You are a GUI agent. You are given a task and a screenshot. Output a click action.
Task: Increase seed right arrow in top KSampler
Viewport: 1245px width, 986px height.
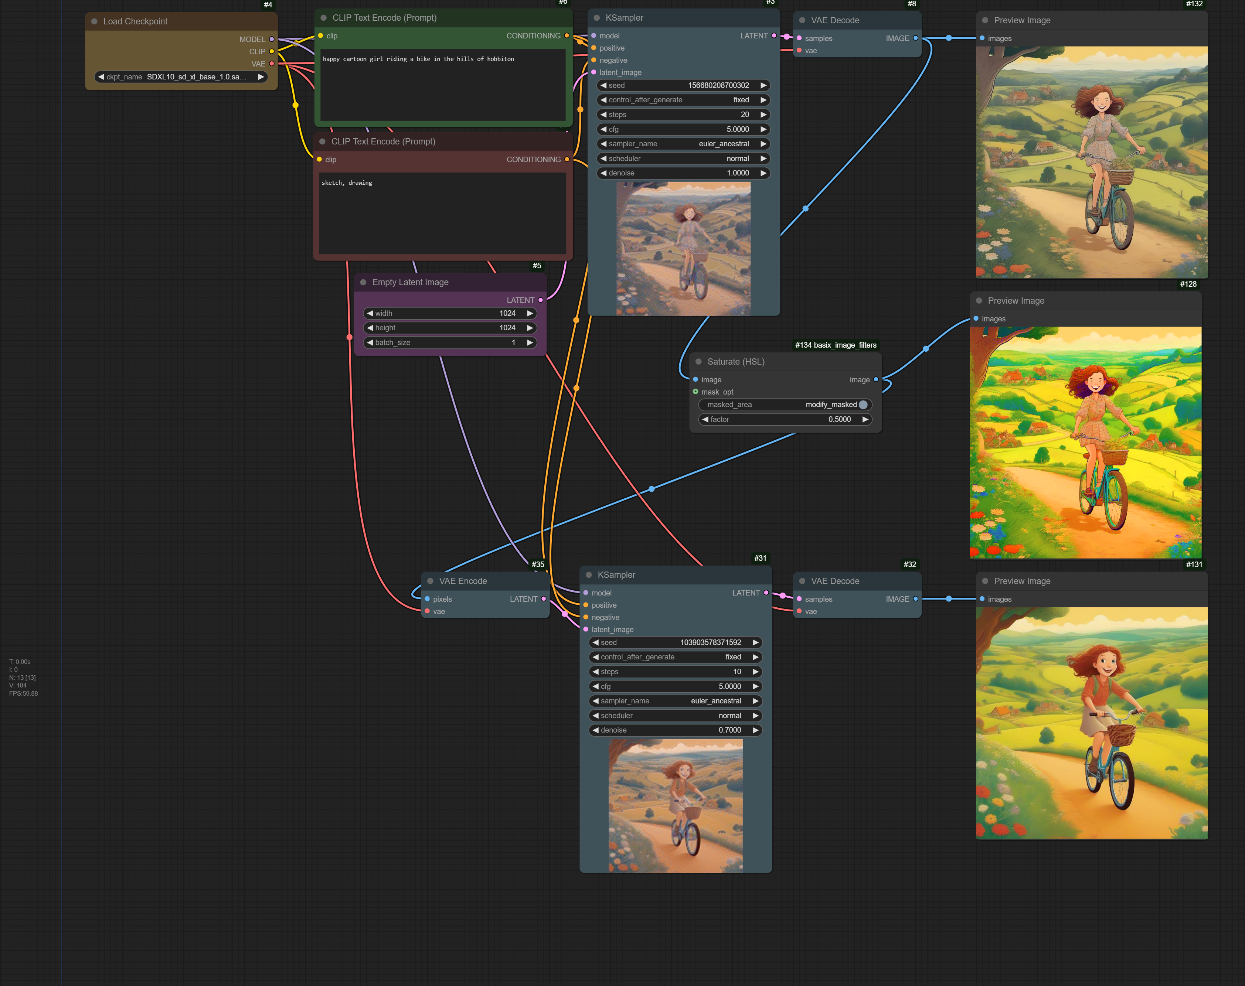click(763, 85)
